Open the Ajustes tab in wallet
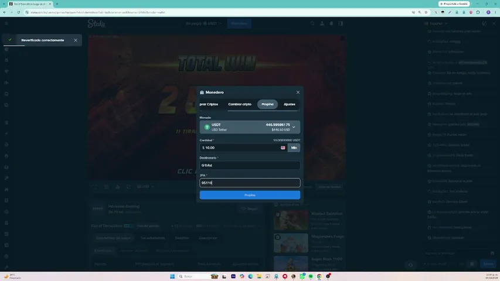Image resolution: width=500 pixels, height=281 pixels. 289,104
